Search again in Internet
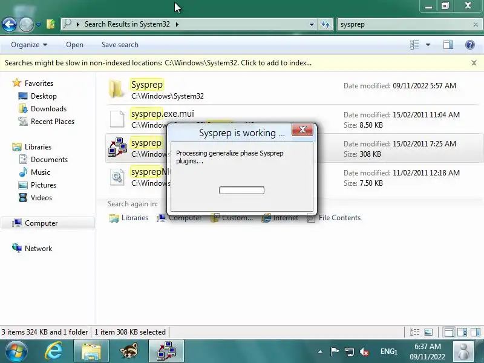The width and height of the screenshot is (484, 363). tap(280, 218)
